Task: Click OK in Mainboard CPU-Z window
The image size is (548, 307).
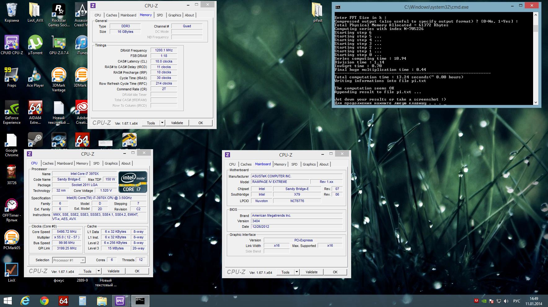Action: (335, 272)
